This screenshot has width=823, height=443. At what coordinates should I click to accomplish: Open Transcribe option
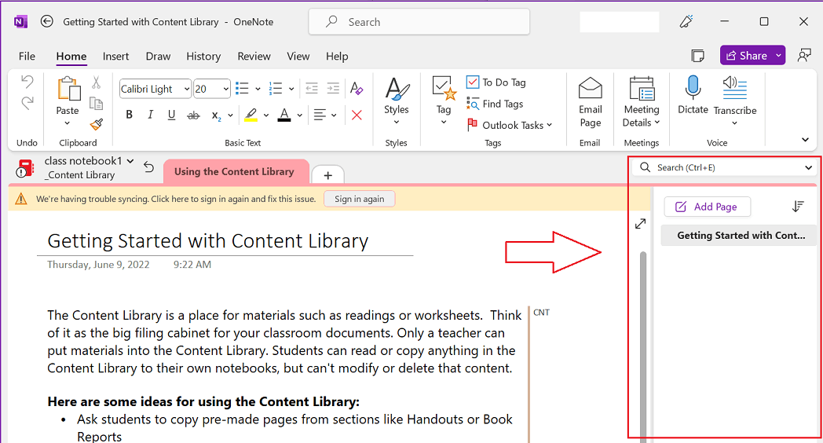click(735, 101)
